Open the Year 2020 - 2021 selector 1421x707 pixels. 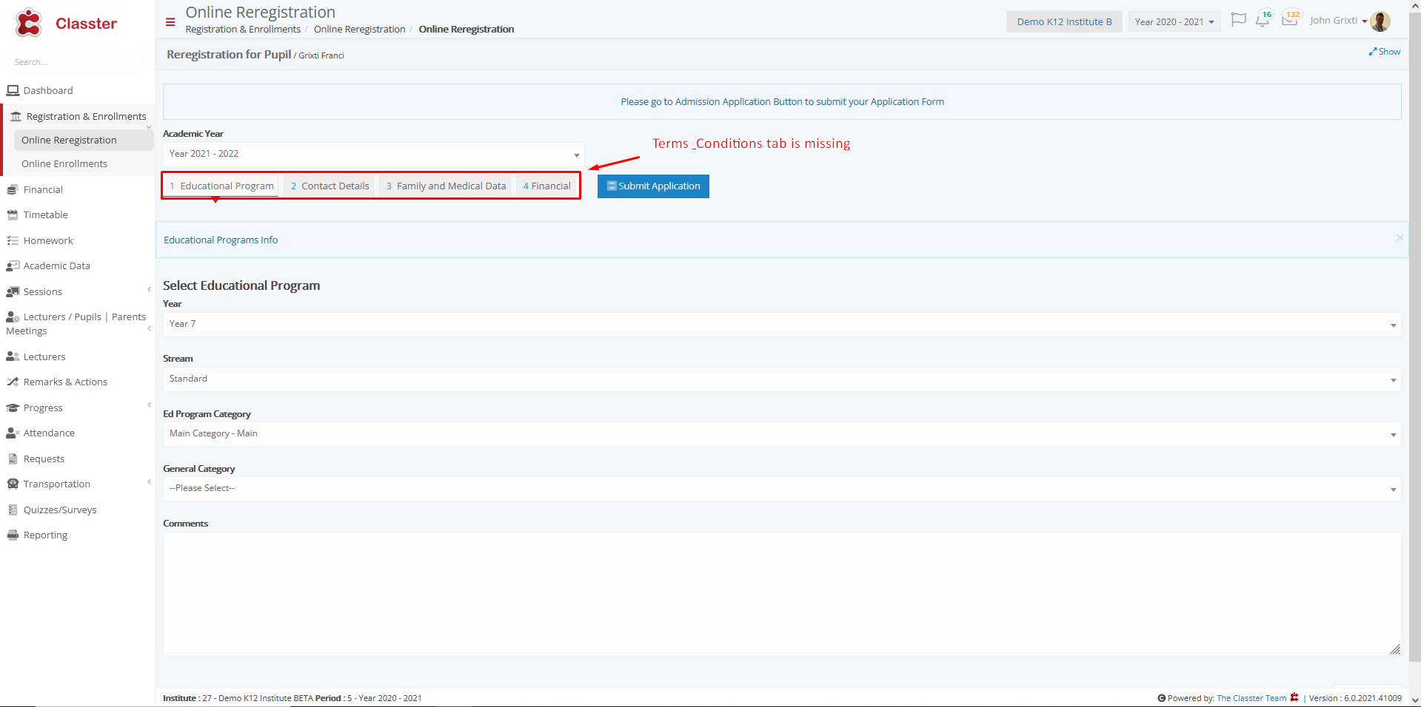pyautogui.click(x=1174, y=21)
